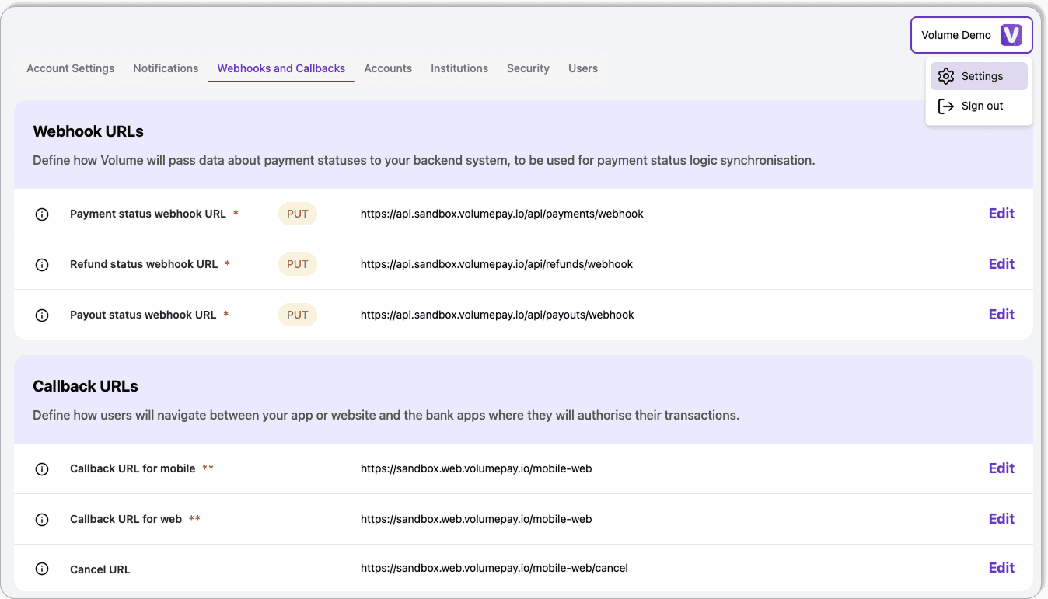The width and height of the screenshot is (1048, 599).
Task: Click the Settings gear icon in menu
Action: (945, 76)
